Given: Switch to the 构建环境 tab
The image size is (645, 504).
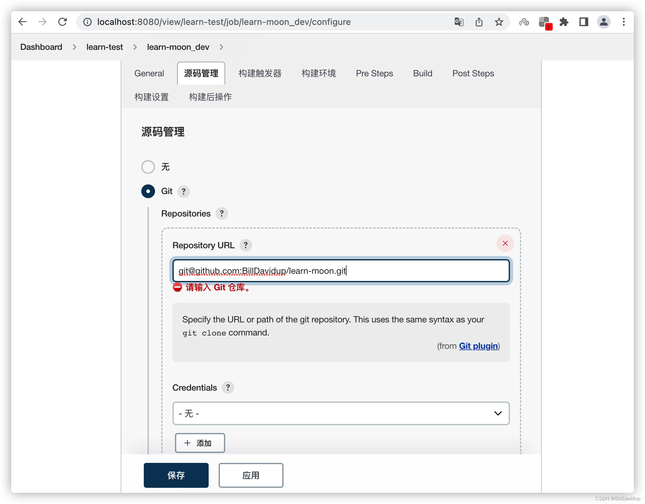Looking at the screenshot, I should (x=319, y=74).
